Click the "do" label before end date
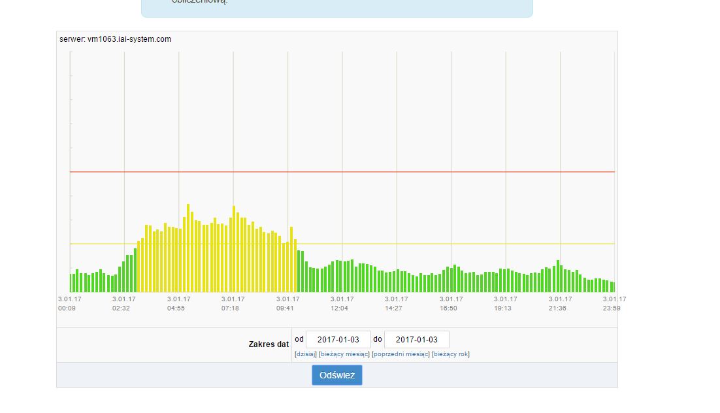Screen dimensions: 720x413 pyautogui.click(x=378, y=339)
